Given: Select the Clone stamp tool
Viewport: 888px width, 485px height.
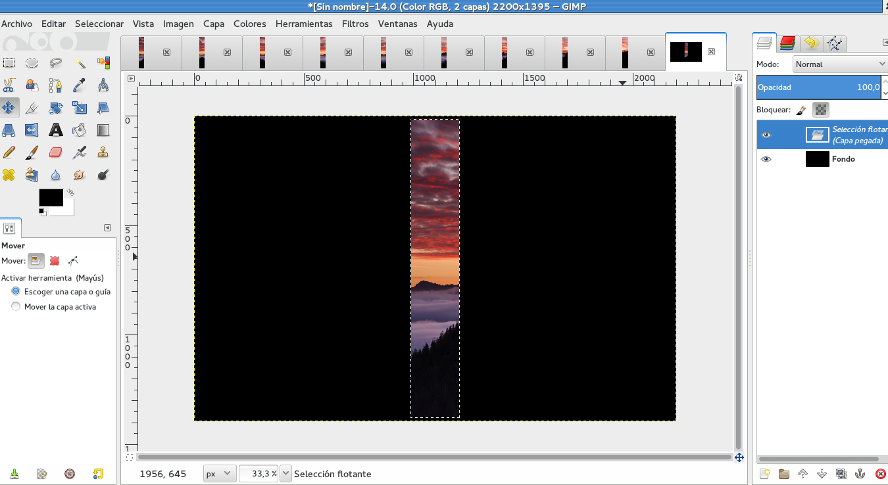Looking at the screenshot, I should tap(103, 152).
